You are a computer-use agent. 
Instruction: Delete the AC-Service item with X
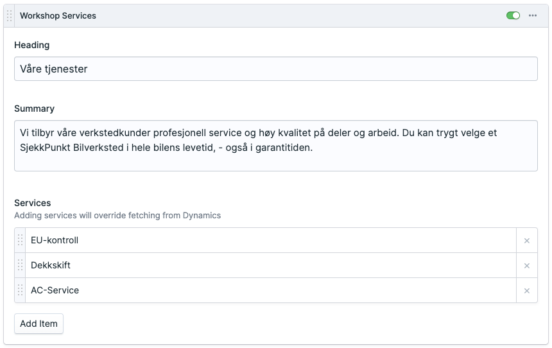pyautogui.click(x=527, y=291)
